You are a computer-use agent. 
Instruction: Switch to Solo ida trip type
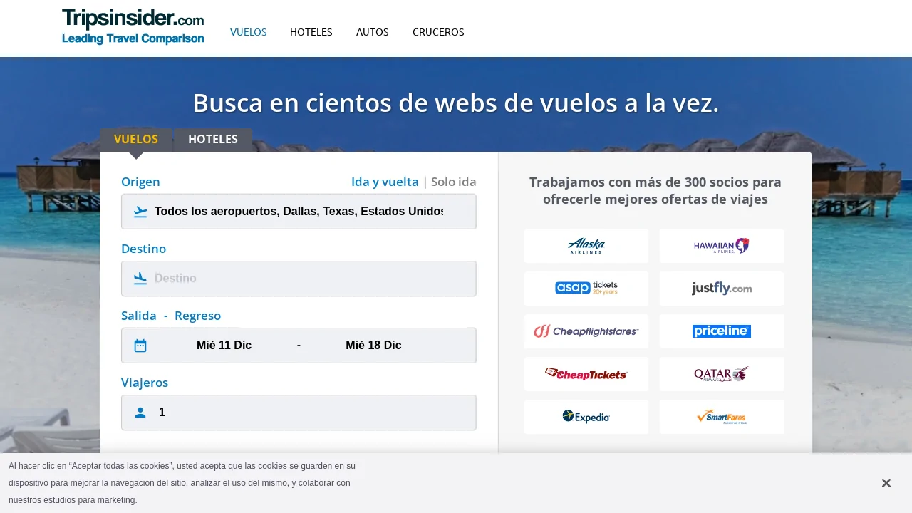[453, 182]
